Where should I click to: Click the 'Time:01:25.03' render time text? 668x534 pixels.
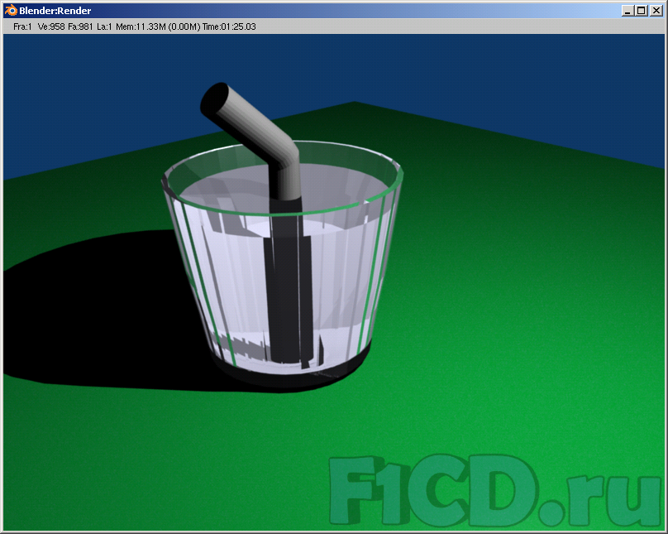click(x=229, y=26)
